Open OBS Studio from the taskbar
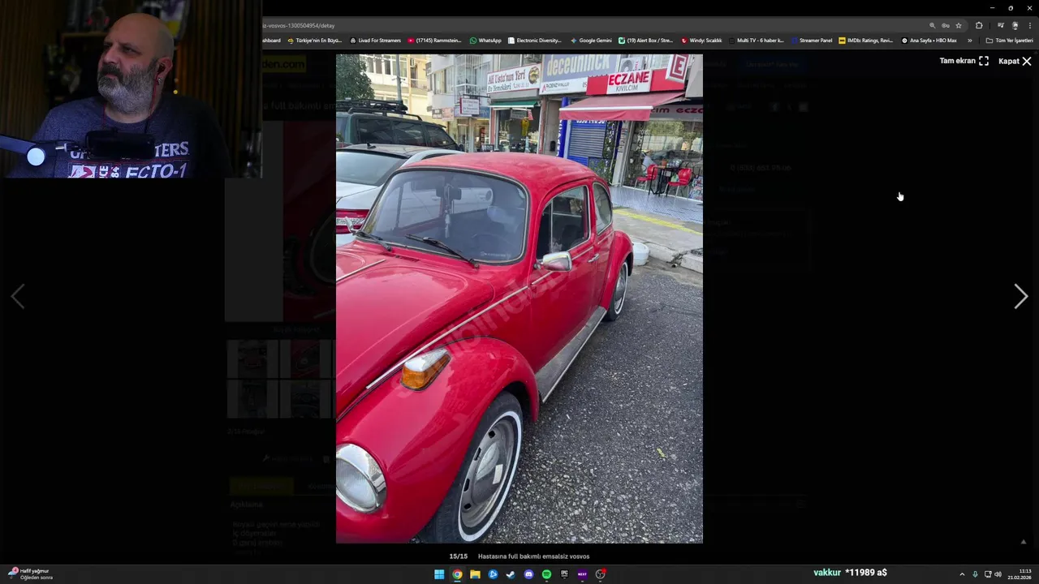 point(601,574)
